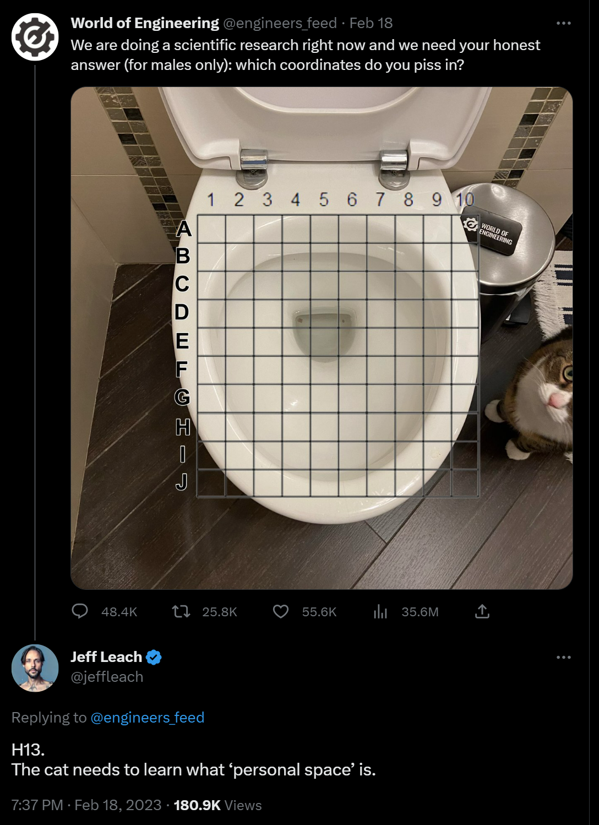Click the @jeffleach handle
Screen dimensions: 599x825
(x=107, y=677)
